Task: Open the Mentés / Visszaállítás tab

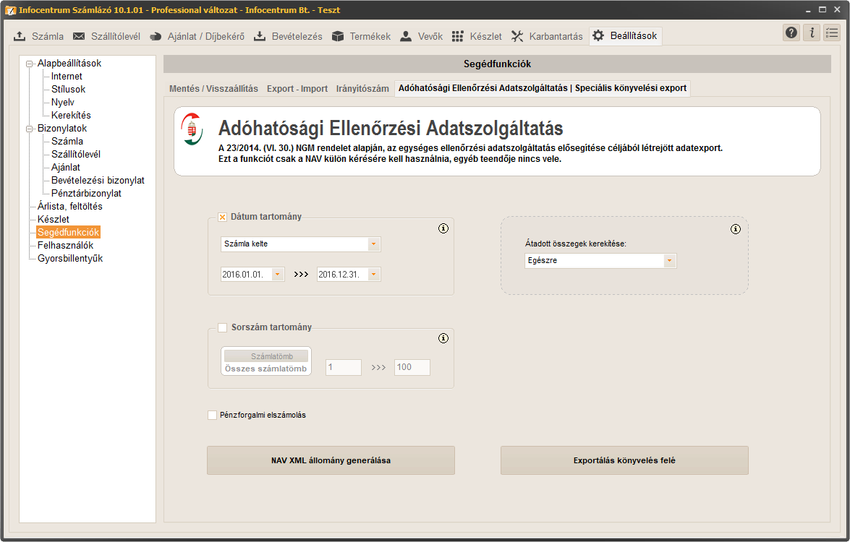Action: click(213, 89)
